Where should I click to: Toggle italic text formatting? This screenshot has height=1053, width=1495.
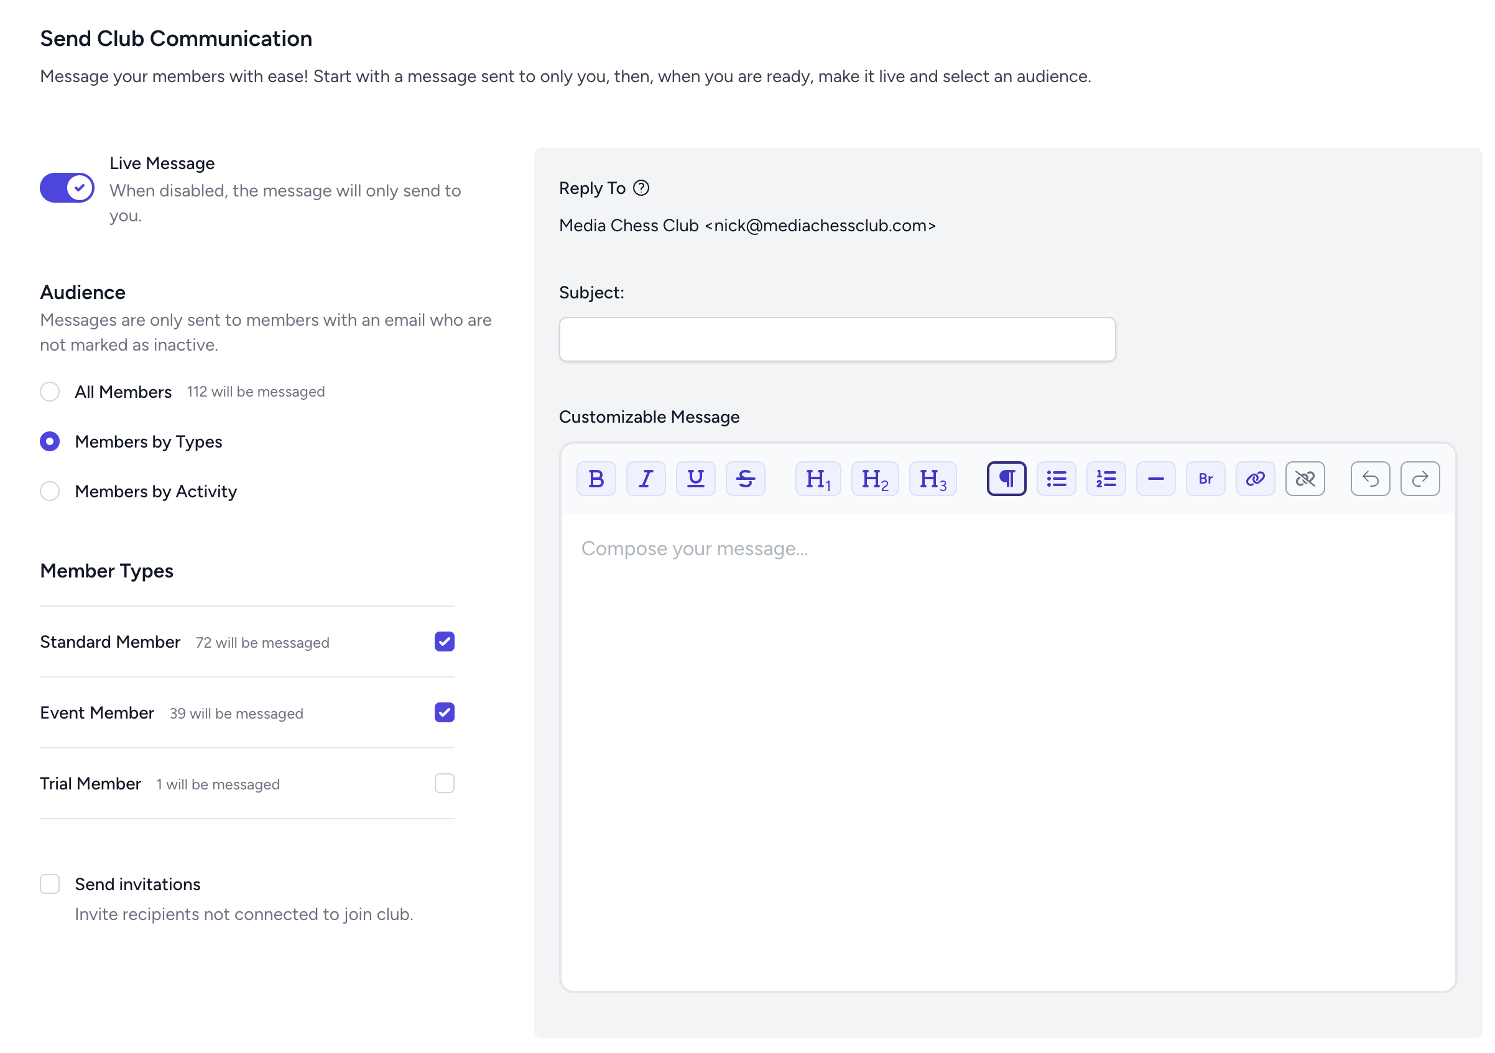click(x=646, y=479)
